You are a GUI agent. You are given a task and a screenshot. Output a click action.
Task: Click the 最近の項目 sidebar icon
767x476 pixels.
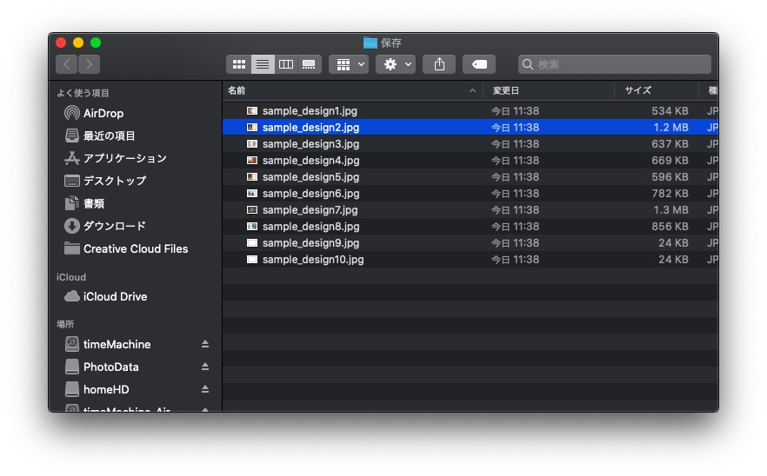point(72,136)
